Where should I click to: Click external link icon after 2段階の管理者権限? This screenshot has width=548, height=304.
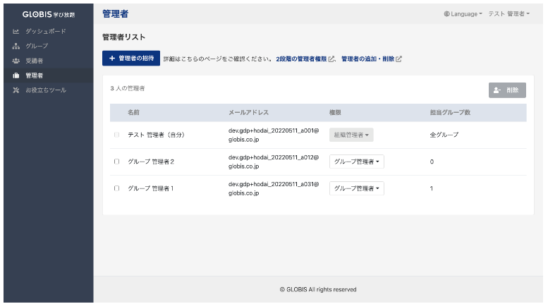331,59
